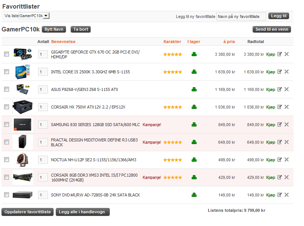
Task: Delete Sony DVD±R/RW row using X icon
Action: tap(286, 195)
